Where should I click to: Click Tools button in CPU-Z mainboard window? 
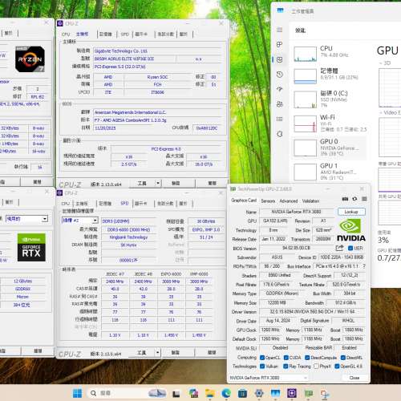[x=142, y=184]
